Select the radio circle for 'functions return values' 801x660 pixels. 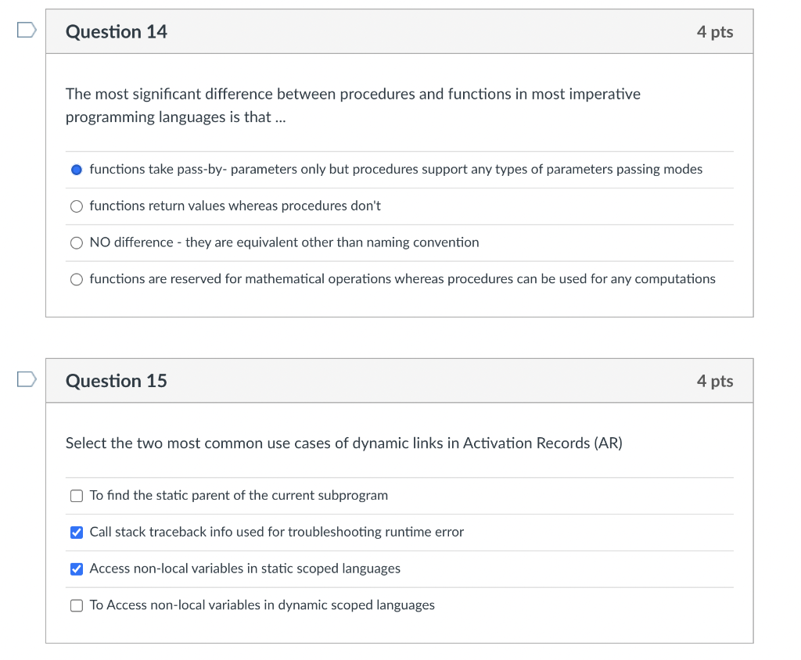pos(77,206)
